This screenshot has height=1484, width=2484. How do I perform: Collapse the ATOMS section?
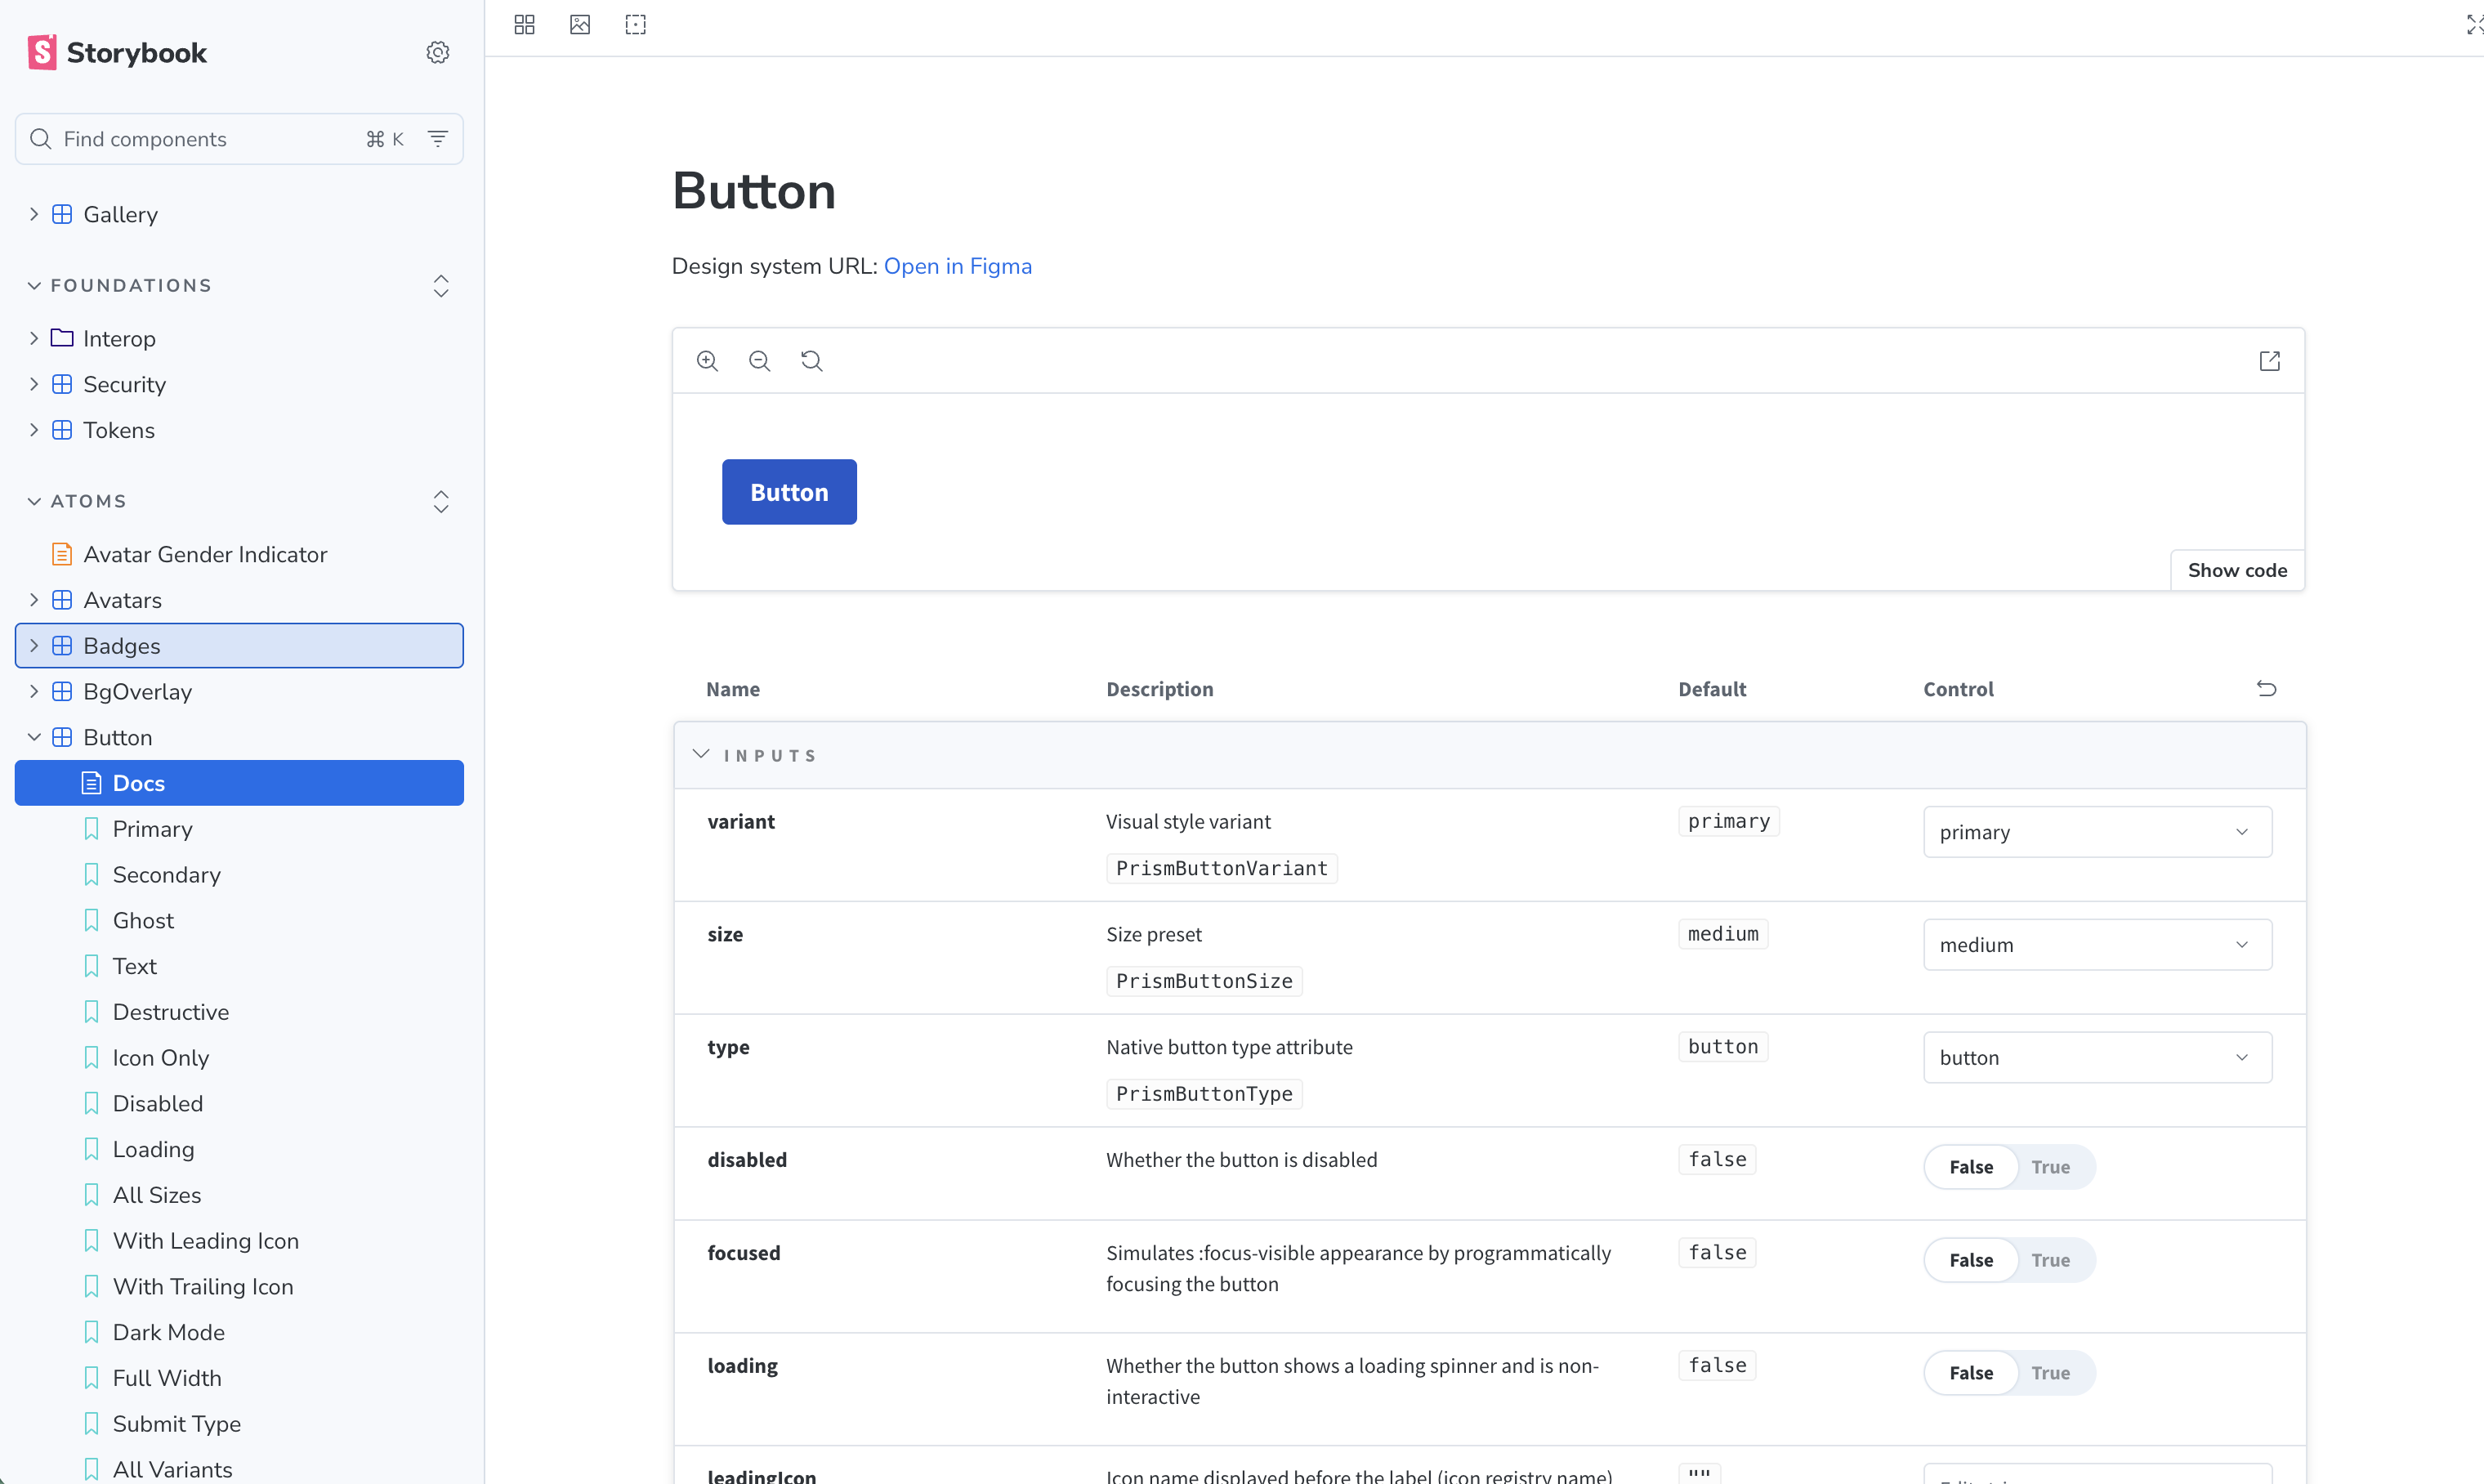pos(77,501)
